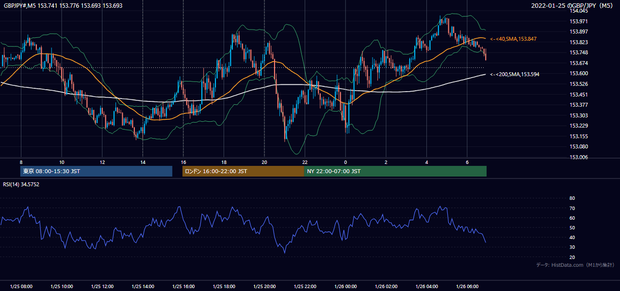Select the 40 SMA 153.847 label

pyautogui.click(x=513, y=39)
